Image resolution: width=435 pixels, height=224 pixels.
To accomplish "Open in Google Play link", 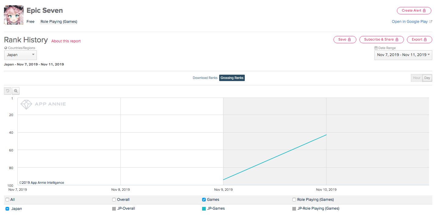I will pos(409,22).
